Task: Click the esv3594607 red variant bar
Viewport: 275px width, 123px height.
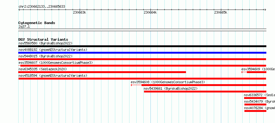Action: tap(142, 66)
